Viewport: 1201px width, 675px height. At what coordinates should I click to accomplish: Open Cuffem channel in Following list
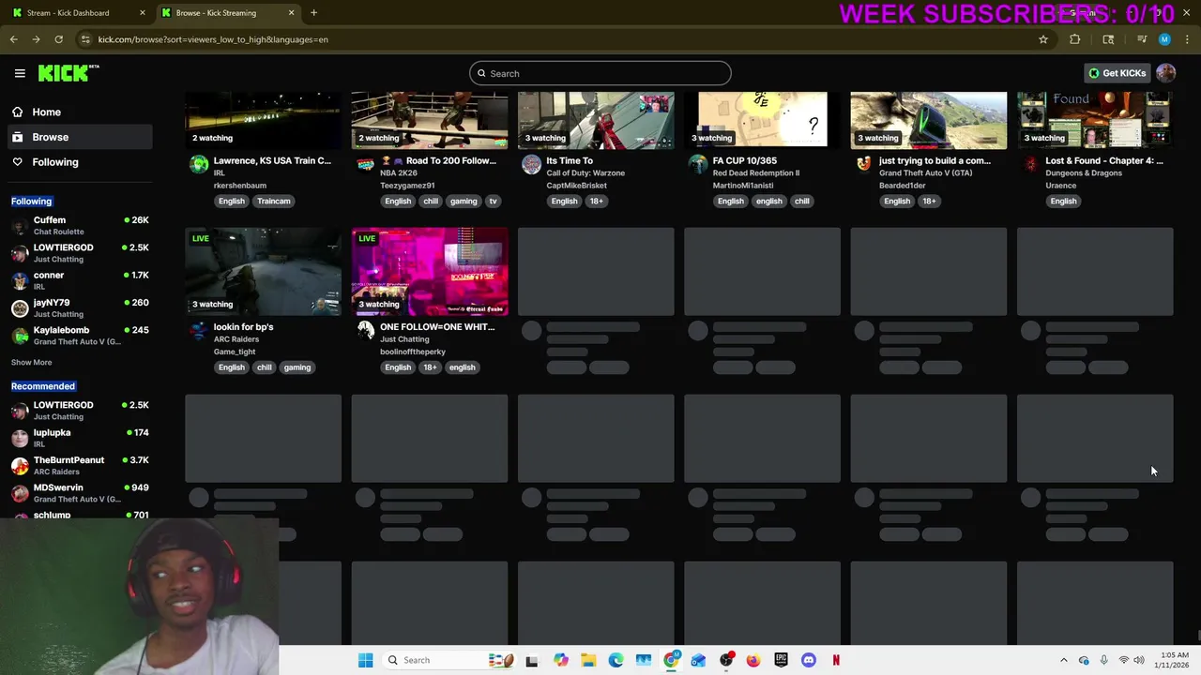click(80, 225)
